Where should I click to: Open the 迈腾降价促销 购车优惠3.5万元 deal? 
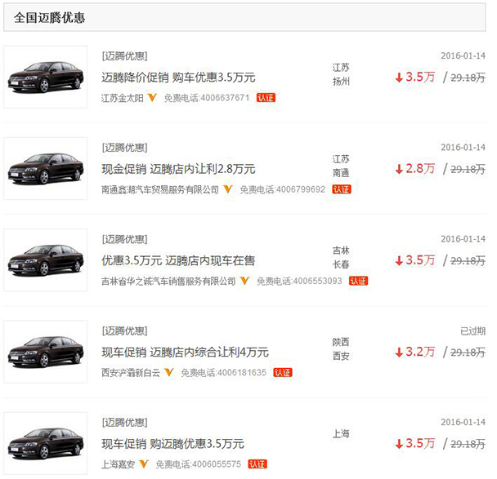pyautogui.click(x=178, y=78)
